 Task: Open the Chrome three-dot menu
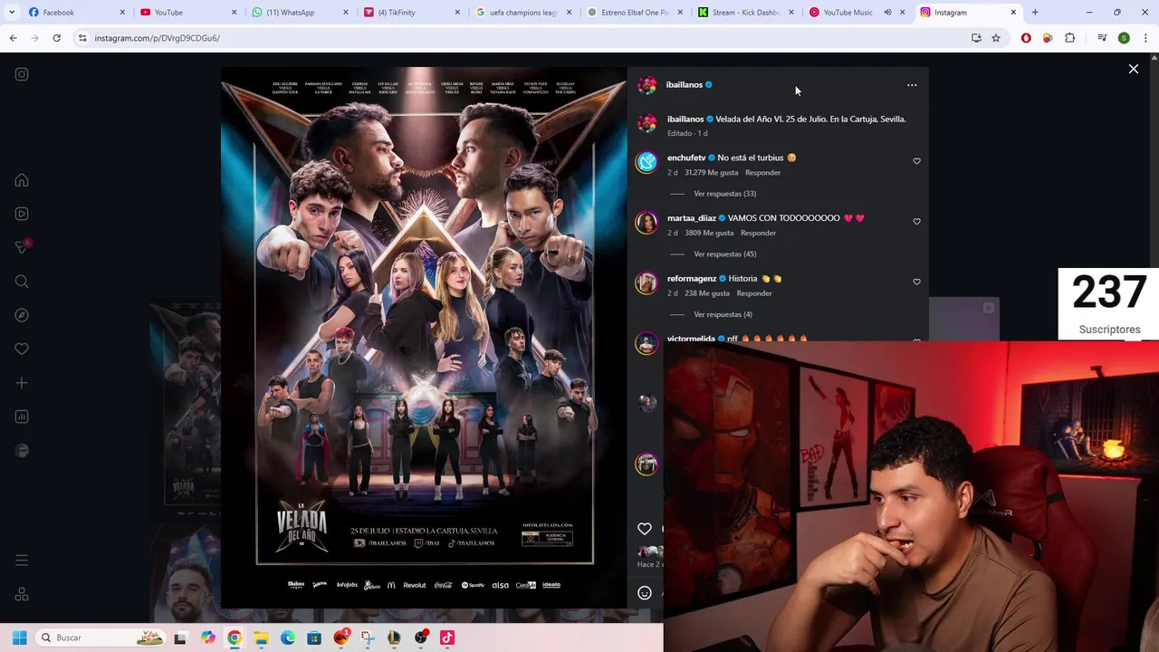pyautogui.click(x=1145, y=38)
